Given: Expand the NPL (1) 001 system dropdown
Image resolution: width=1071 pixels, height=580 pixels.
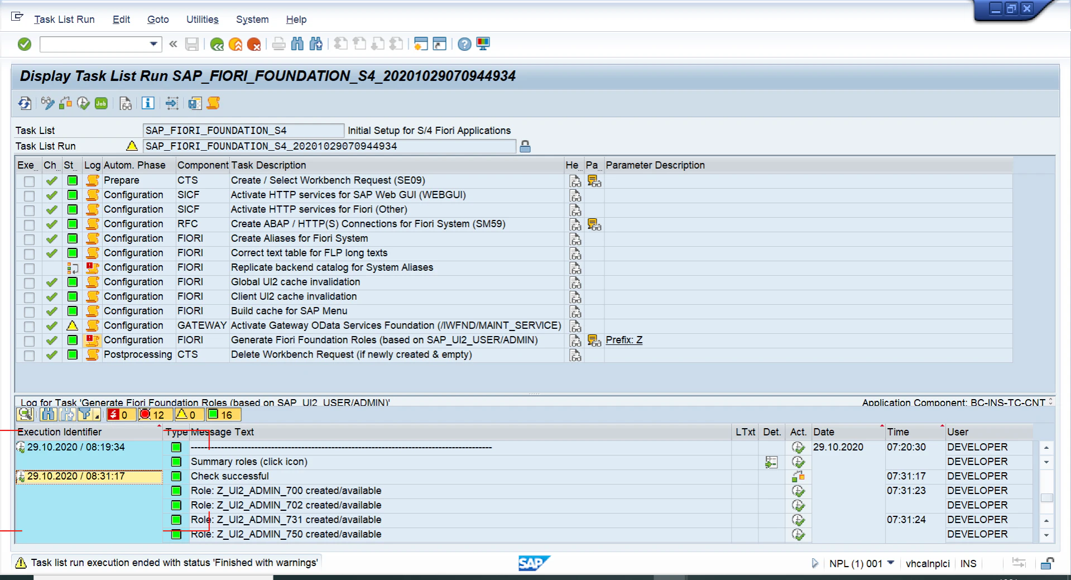Looking at the screenshot, I should click(891, 563).
